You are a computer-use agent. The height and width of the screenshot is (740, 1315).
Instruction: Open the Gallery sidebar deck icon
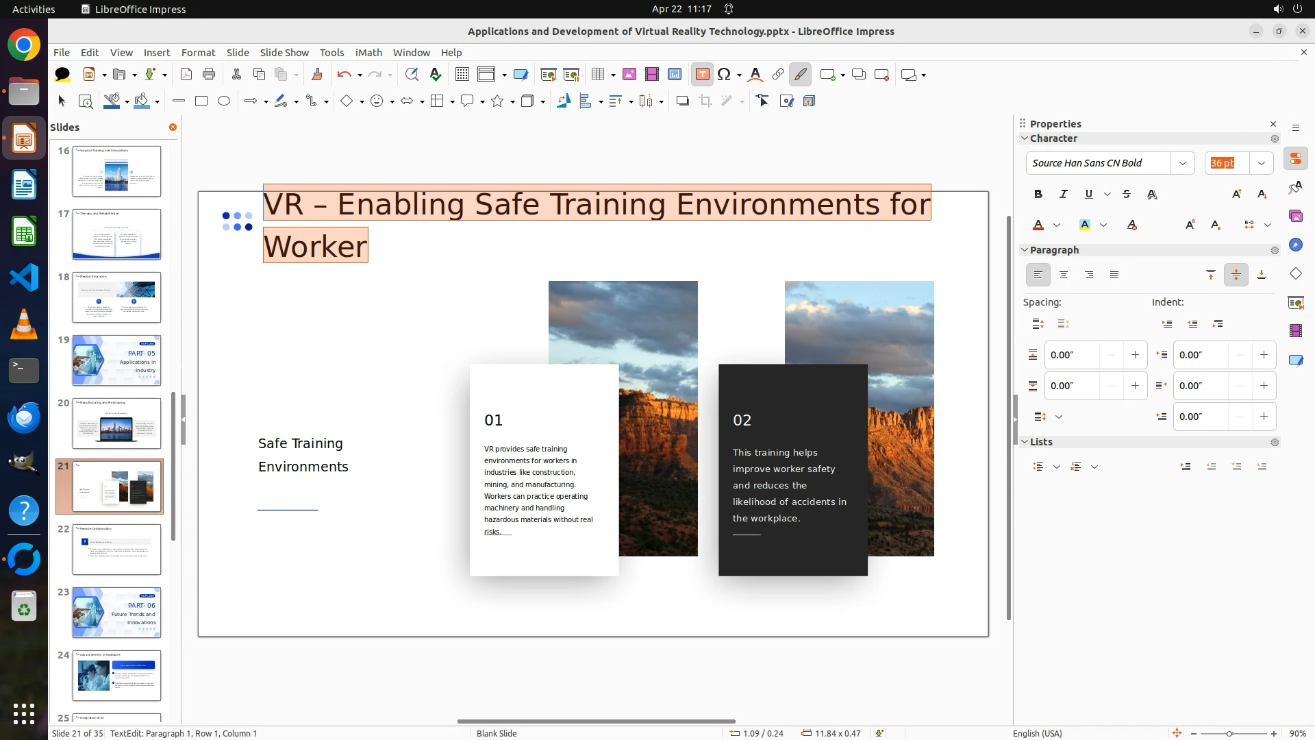(1295, 217)
